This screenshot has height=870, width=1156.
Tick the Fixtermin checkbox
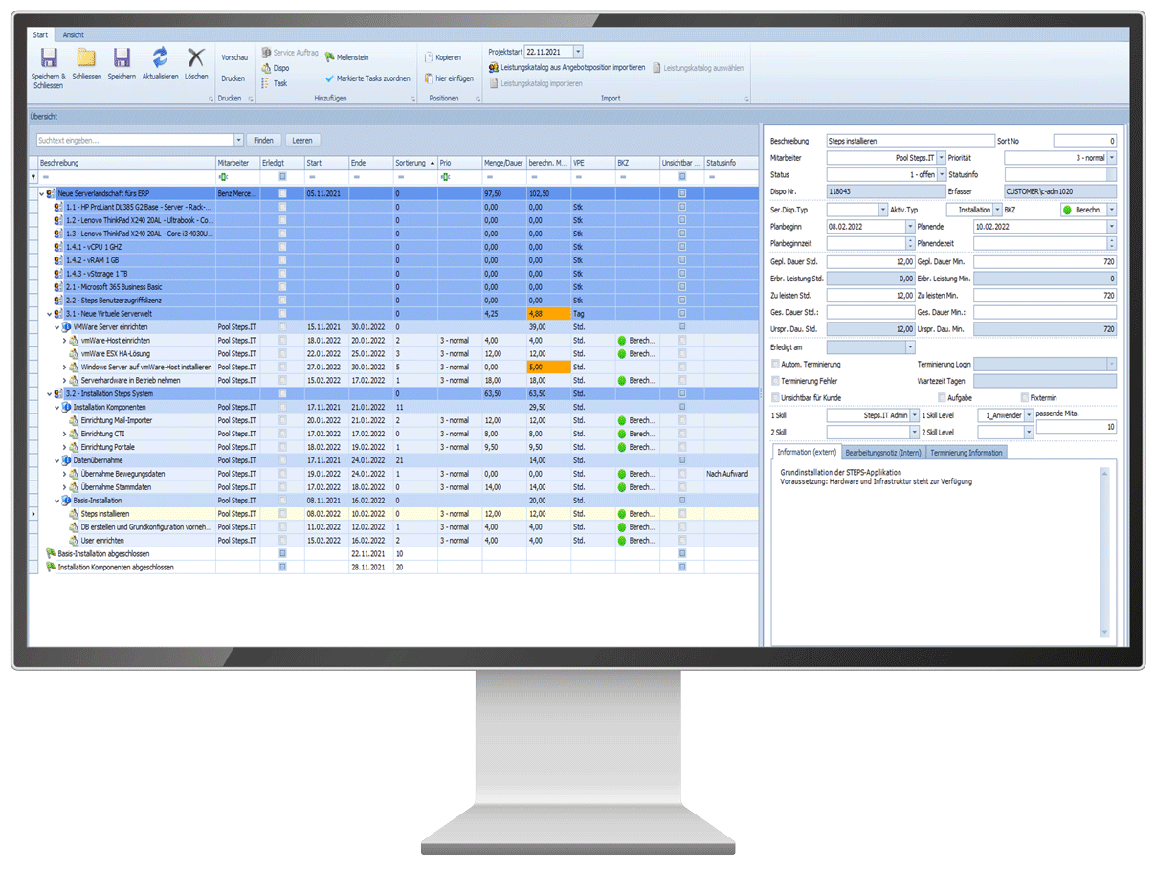1025,397
